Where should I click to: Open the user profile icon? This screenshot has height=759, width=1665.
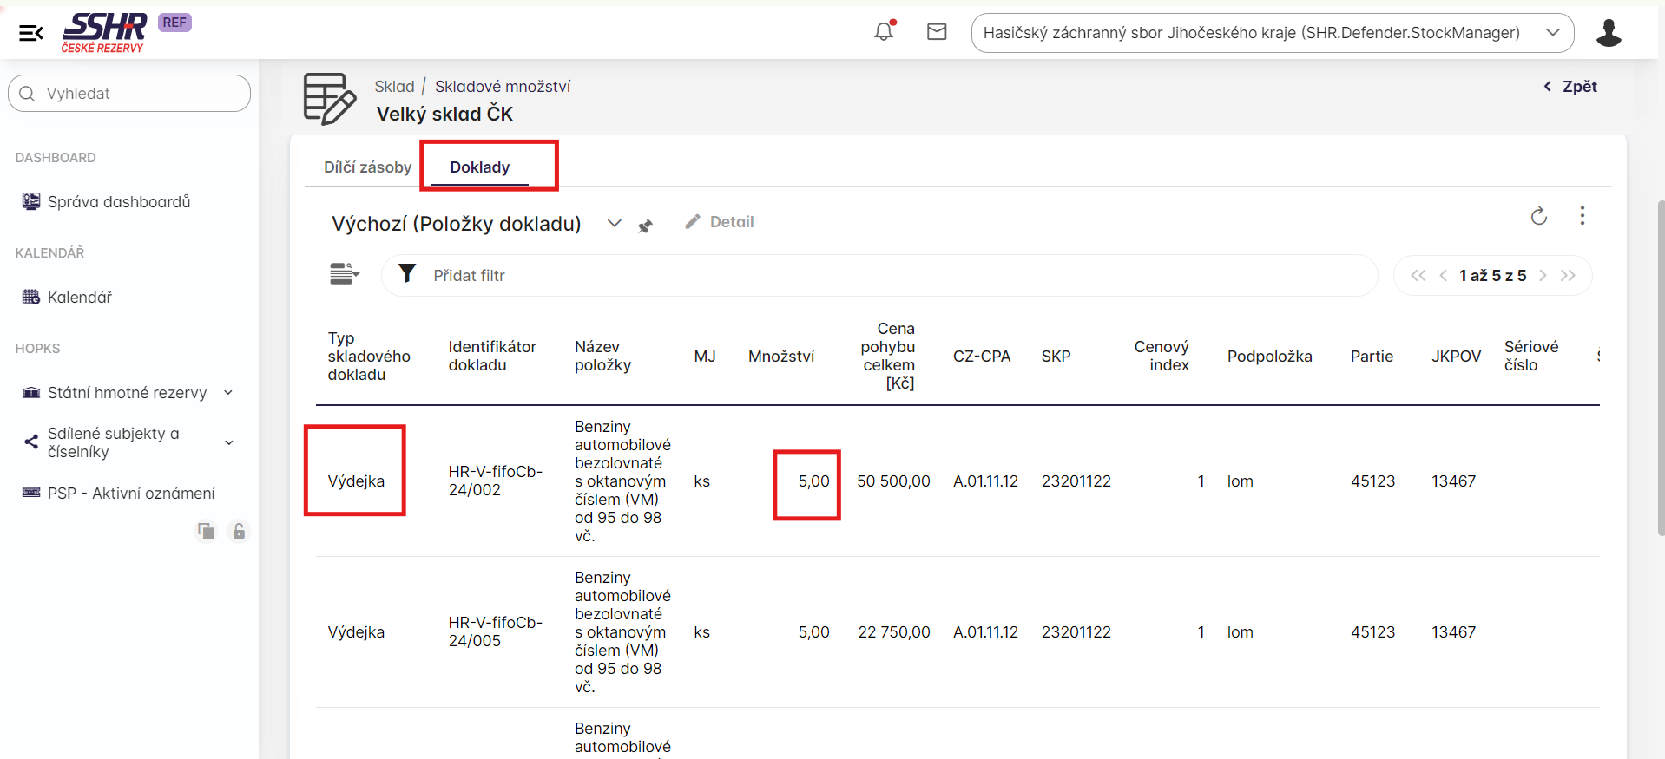point(1609,33)
